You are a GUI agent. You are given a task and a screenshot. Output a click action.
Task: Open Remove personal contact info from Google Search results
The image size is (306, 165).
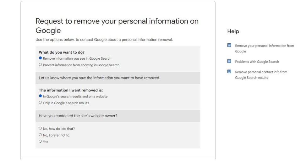[x=261, y=75]
